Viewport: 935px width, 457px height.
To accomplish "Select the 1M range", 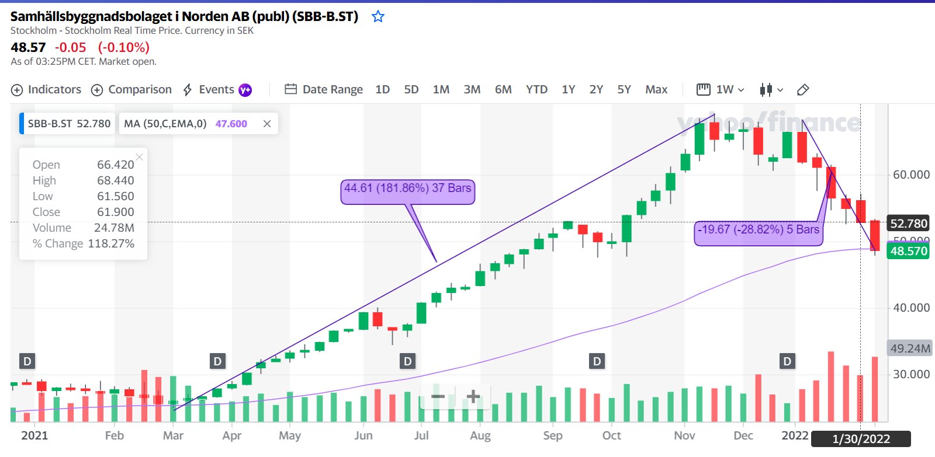I will (441, 89).
